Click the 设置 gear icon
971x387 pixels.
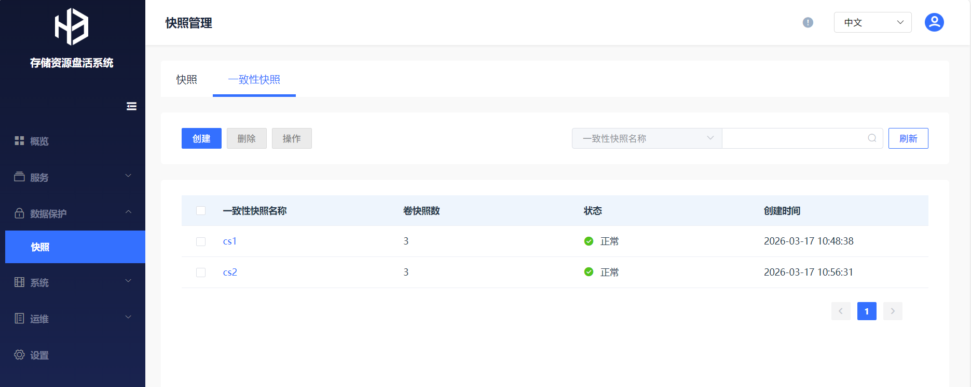[x=19, y=355]
